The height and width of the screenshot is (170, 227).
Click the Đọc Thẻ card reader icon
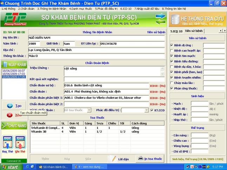tap(7, 142)
